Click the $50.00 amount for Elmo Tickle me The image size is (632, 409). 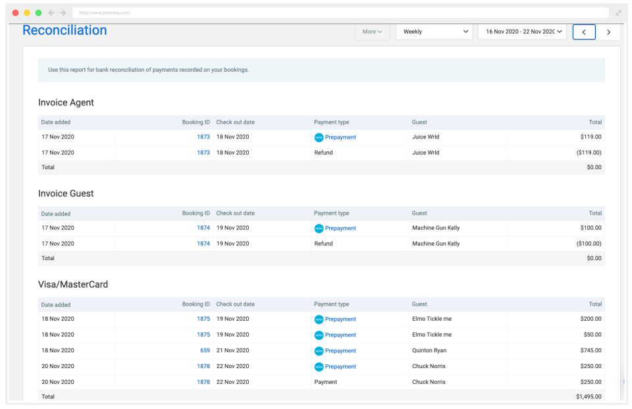tap(592, 335)
